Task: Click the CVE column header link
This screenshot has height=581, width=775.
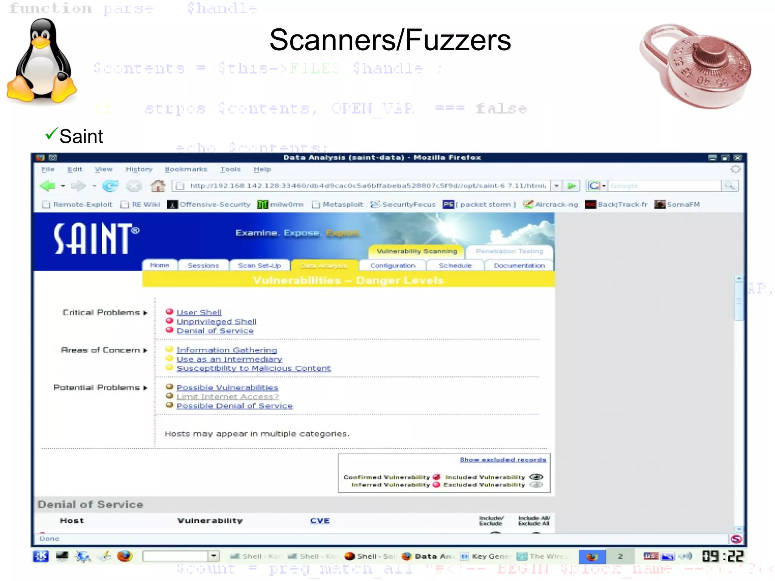Action: tap(320, 521)
